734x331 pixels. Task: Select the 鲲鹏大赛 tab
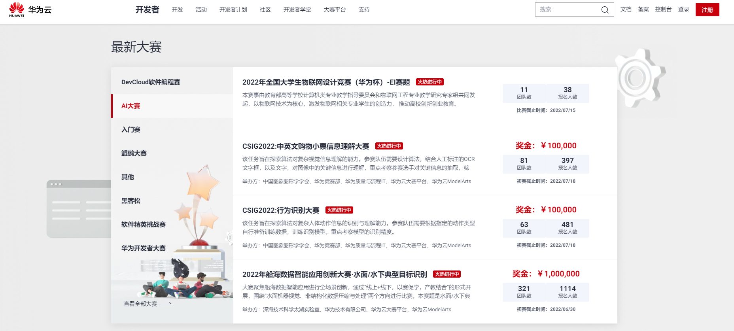pyautogui.click(x=172, y=153)
